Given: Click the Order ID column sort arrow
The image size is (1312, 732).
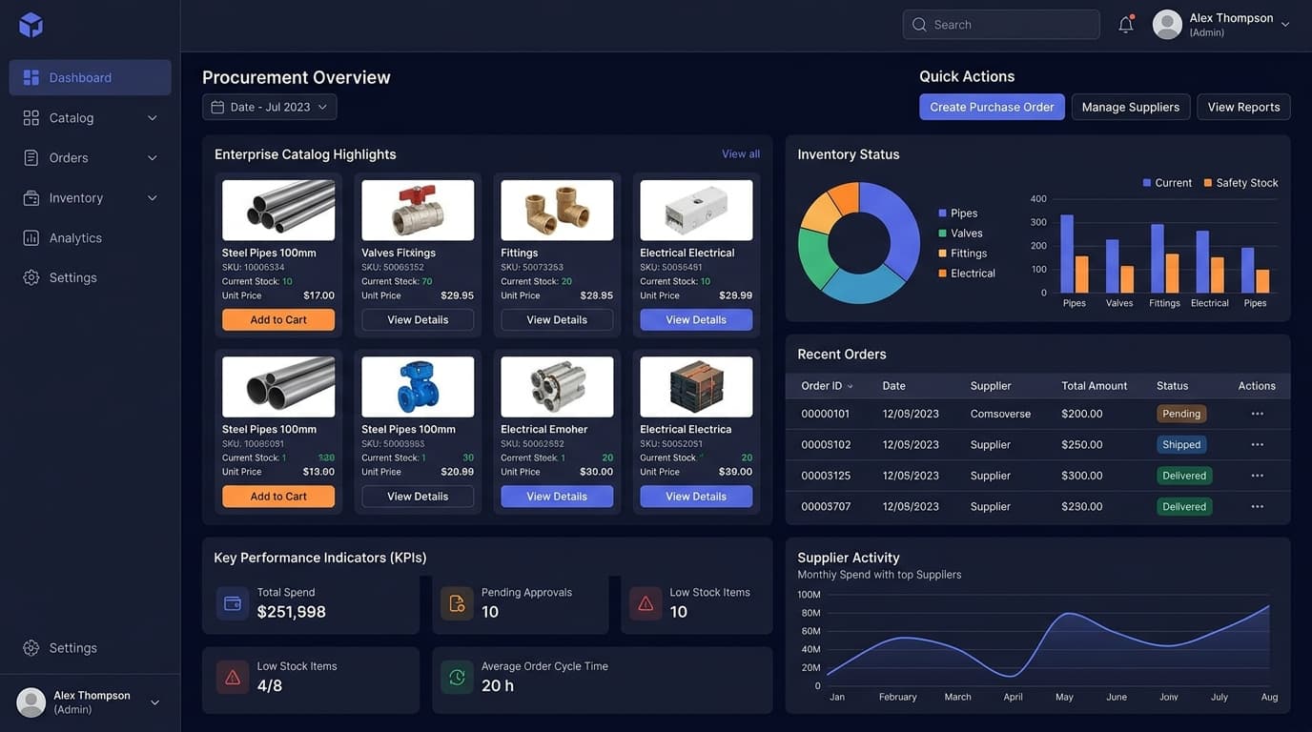Looking at the screenshot, I should click(x=851, y=386).
